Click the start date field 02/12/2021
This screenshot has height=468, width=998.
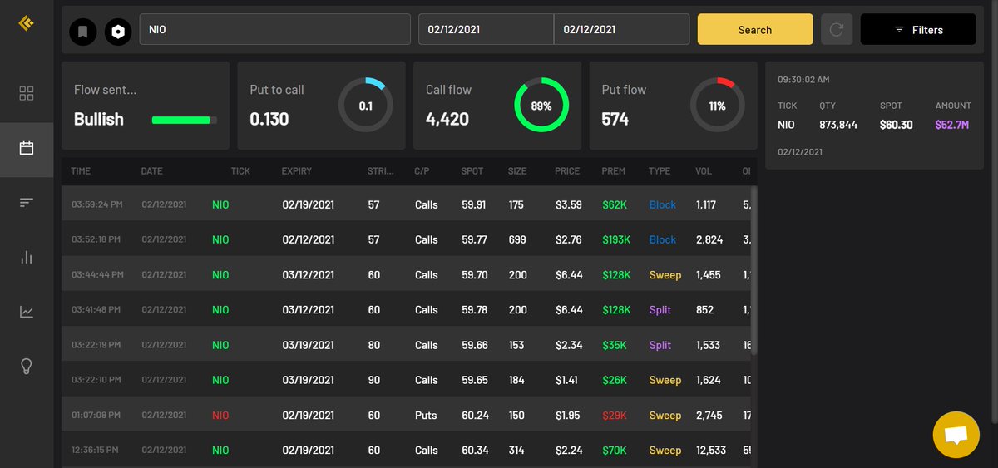(x=486, y=29)
